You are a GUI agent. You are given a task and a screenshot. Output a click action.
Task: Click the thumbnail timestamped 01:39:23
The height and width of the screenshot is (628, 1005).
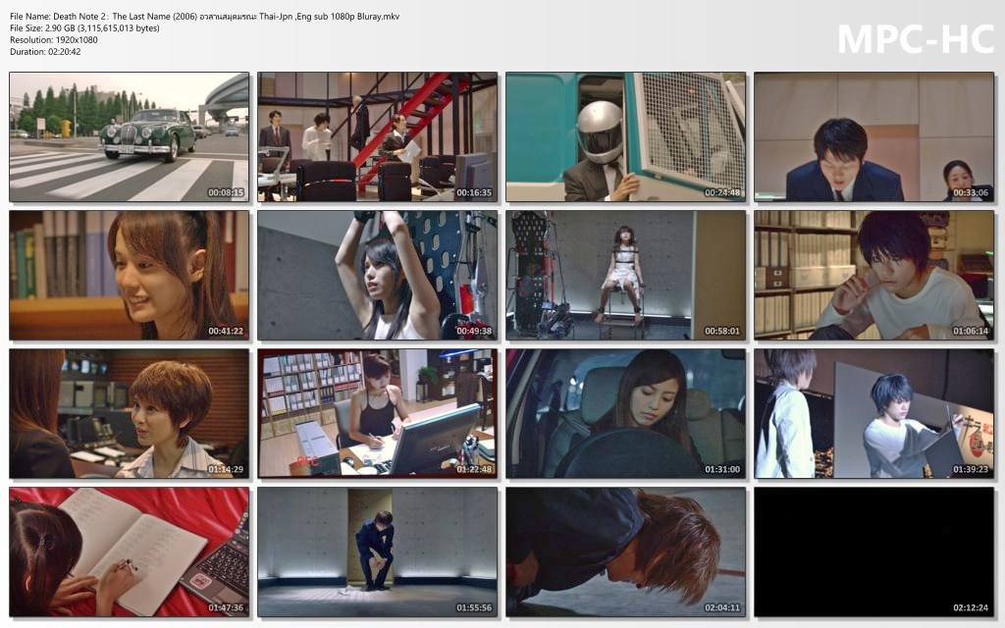(873, 413)
